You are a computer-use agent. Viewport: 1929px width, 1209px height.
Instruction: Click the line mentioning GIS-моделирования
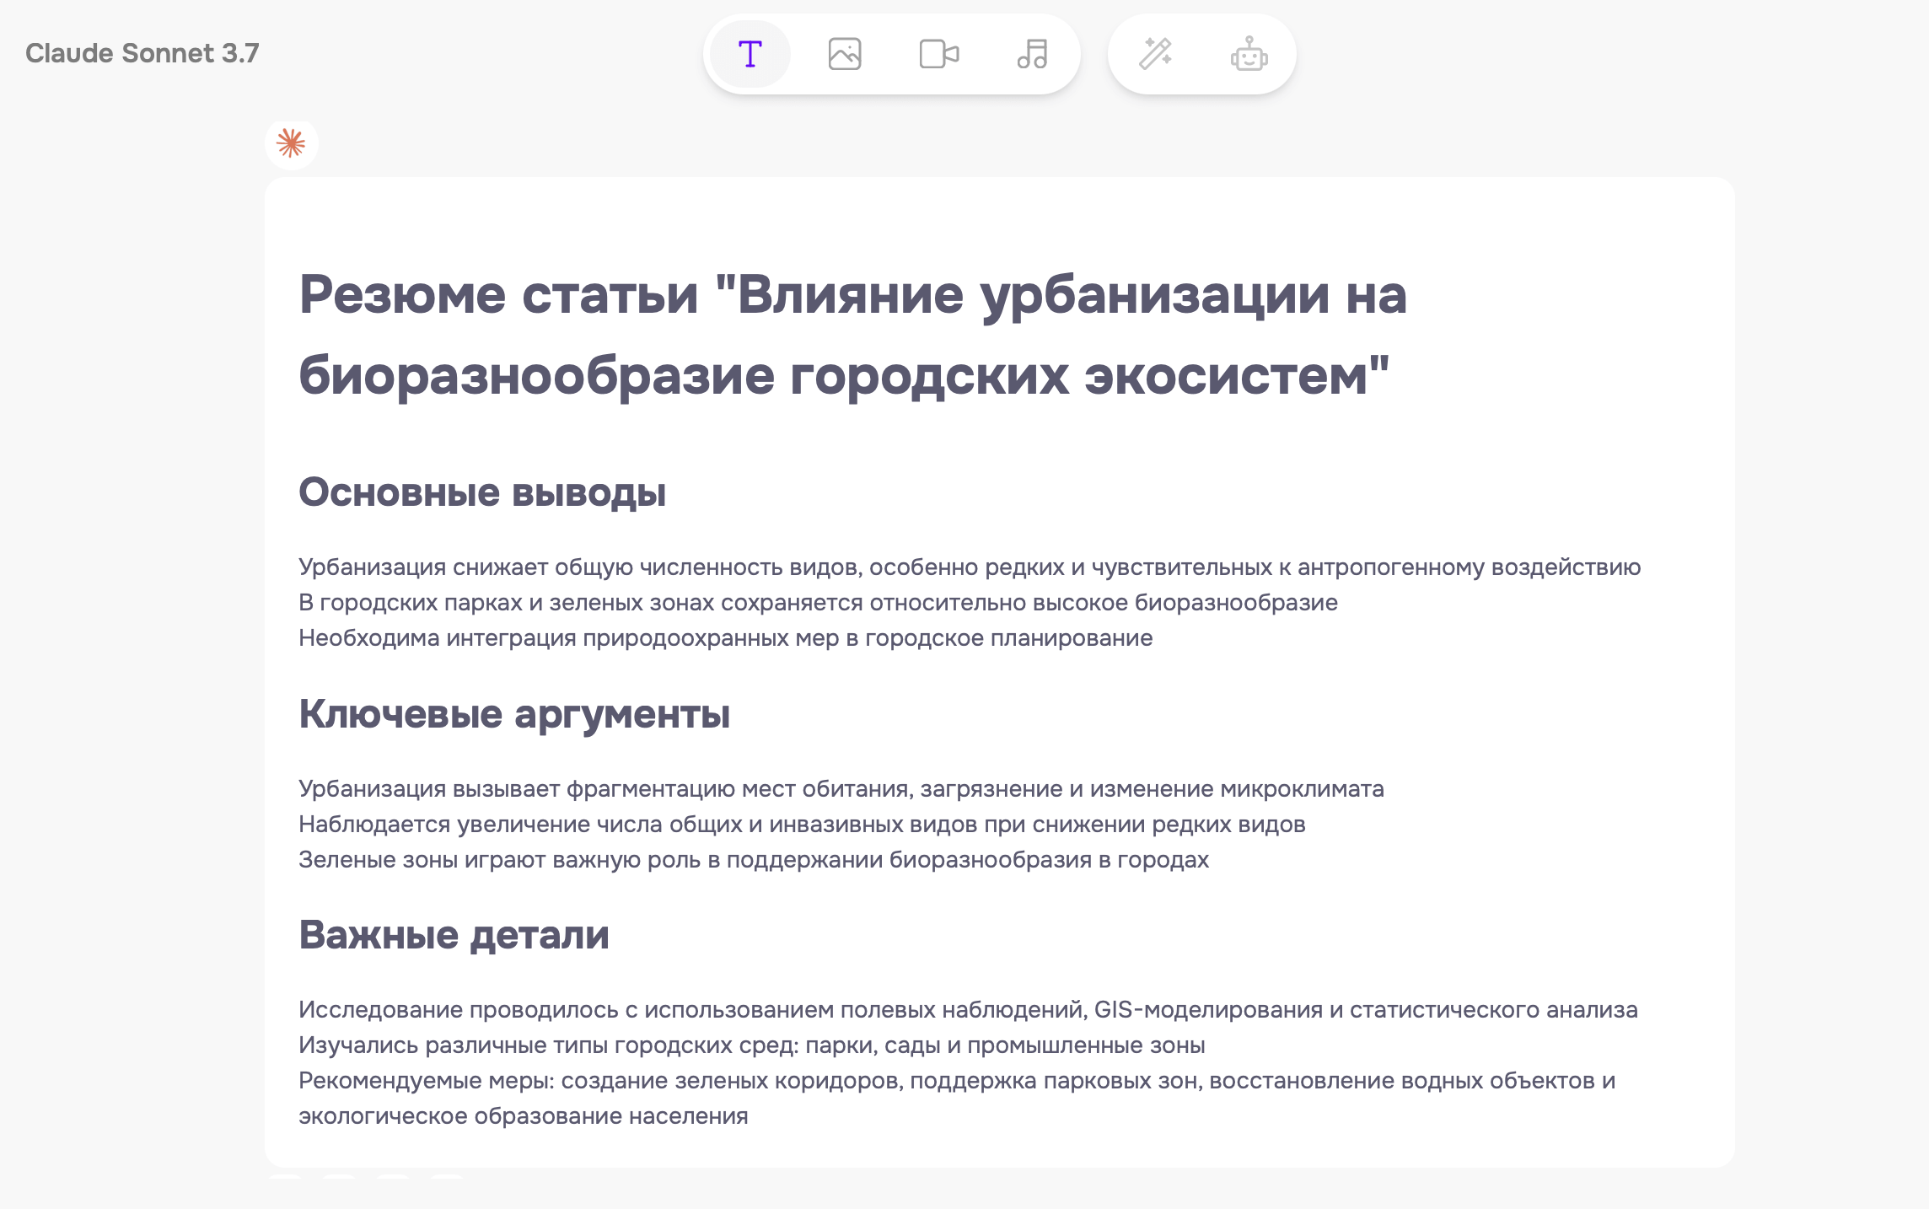pos(967,1010)
